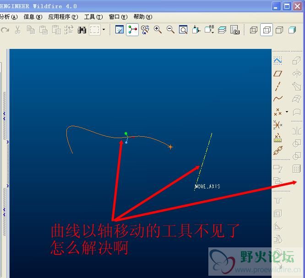Click the greyed Trim tool
305x278 pixels.
point(297,156)
